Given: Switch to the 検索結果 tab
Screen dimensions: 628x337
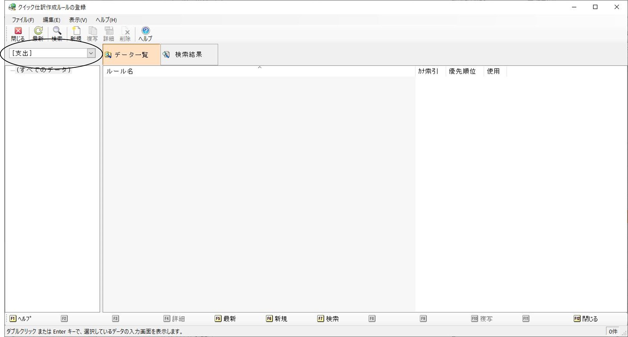Looking at the screenshot, I should [189, 55].
